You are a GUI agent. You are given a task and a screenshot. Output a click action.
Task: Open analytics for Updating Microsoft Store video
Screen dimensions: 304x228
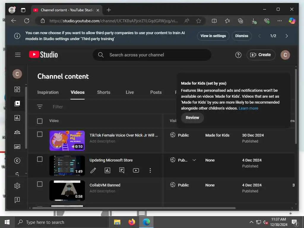point(107,170)
